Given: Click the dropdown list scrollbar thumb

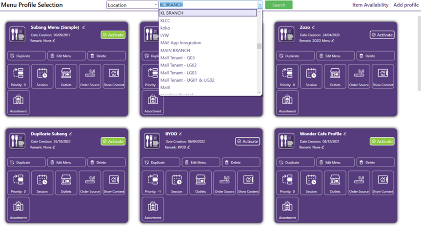Looking at the screenshot, I should (260, 46).
